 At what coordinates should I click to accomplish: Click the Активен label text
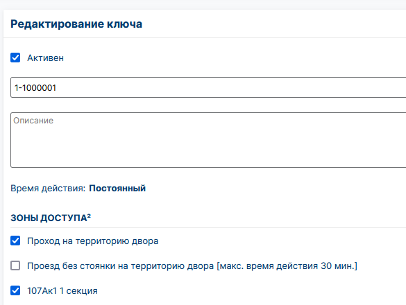click(x=45, y=58)
